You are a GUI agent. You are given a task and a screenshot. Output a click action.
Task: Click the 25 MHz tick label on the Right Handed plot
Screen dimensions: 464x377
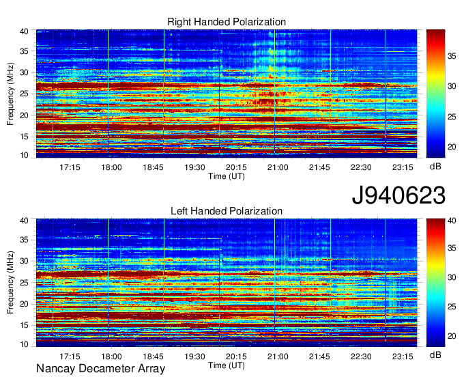[x=24, y=94]
